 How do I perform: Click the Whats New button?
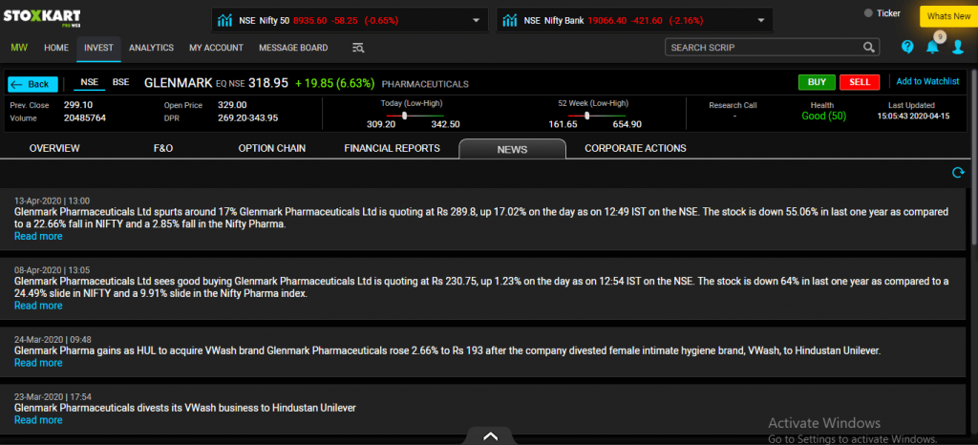[948, 16]
